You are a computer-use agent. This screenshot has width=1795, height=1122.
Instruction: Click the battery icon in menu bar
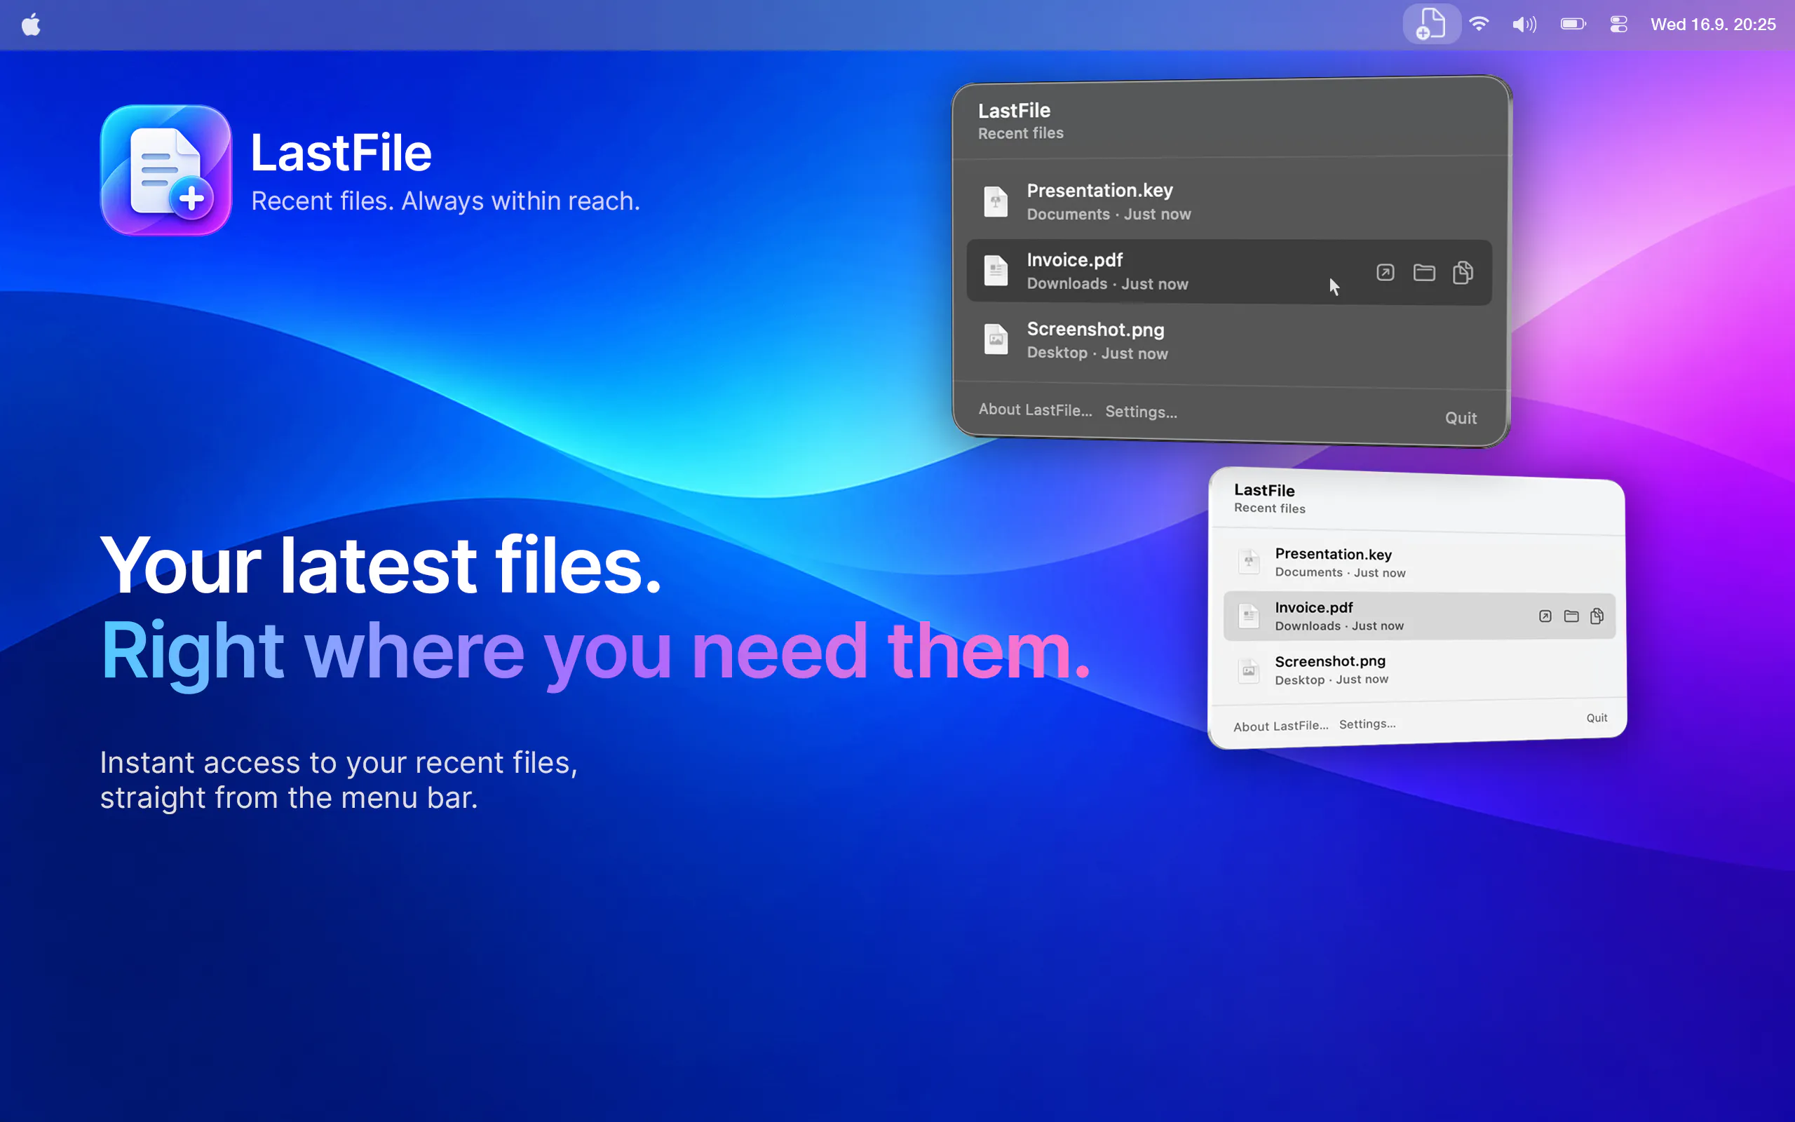point(1573,24)
